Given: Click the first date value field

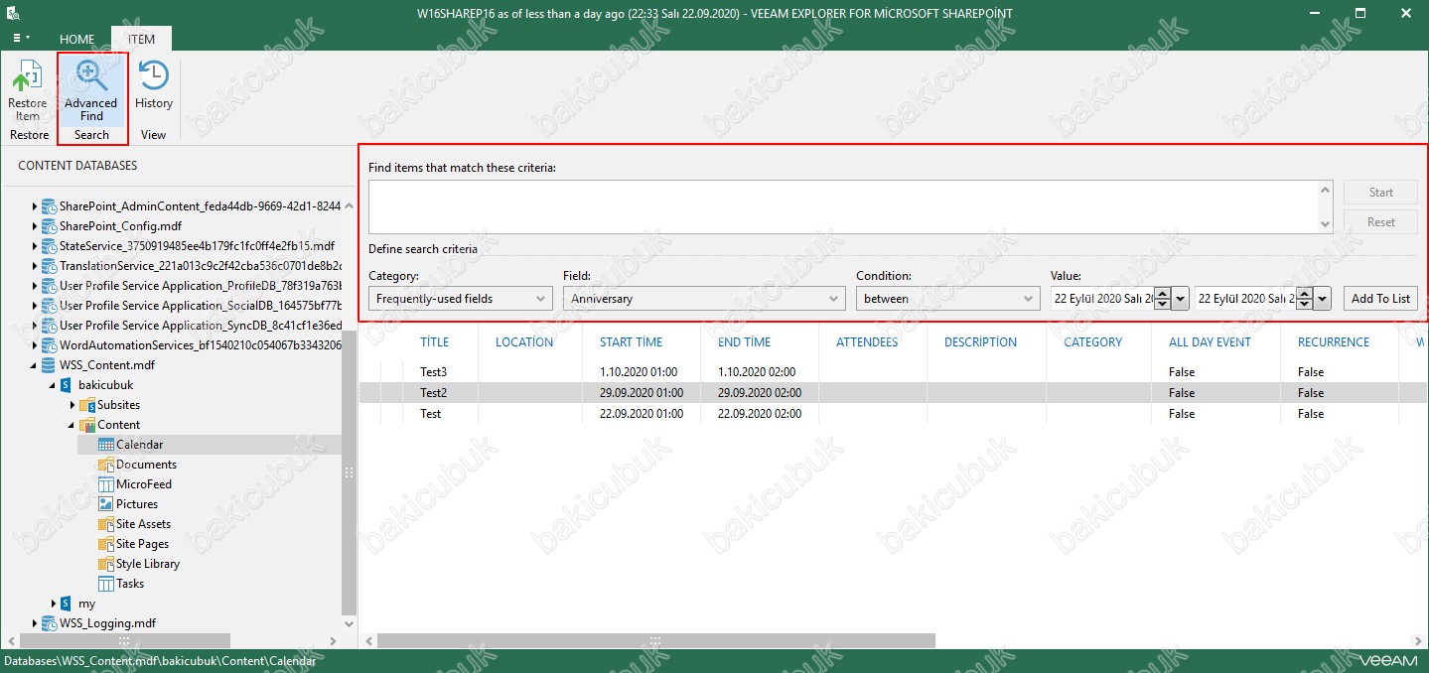Looking at the screenshot, I should (x=1102, y=298).
